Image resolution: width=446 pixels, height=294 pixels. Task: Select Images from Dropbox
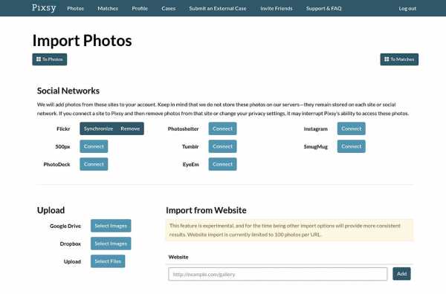click(x=111, y=244)
